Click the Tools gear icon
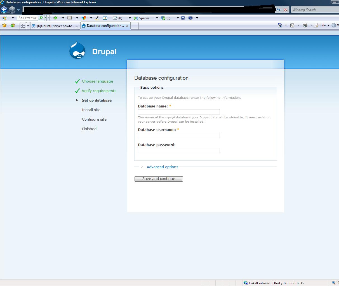This screenshot has height=286, width=339. tap(334, 25)
